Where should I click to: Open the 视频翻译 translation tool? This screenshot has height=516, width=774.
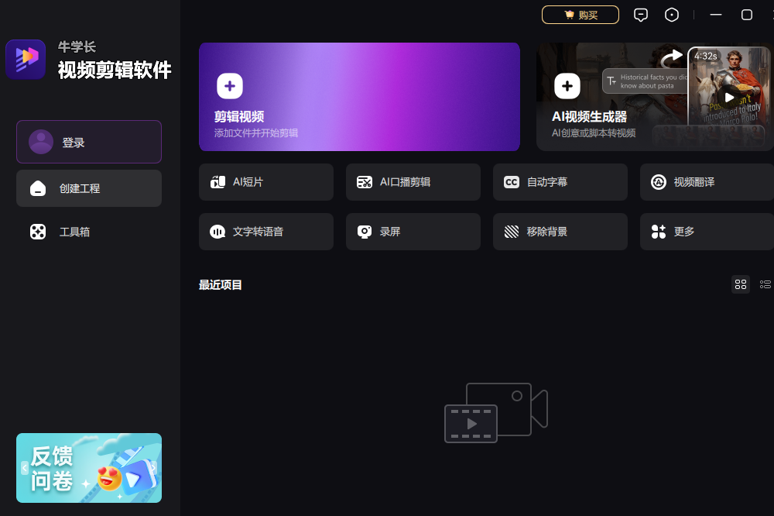pyautogui.click(x=706, y=182)
